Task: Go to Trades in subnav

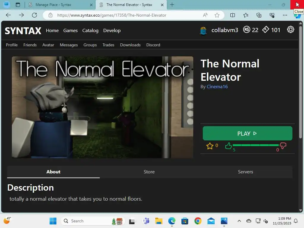Action: (x=108, y=45)
